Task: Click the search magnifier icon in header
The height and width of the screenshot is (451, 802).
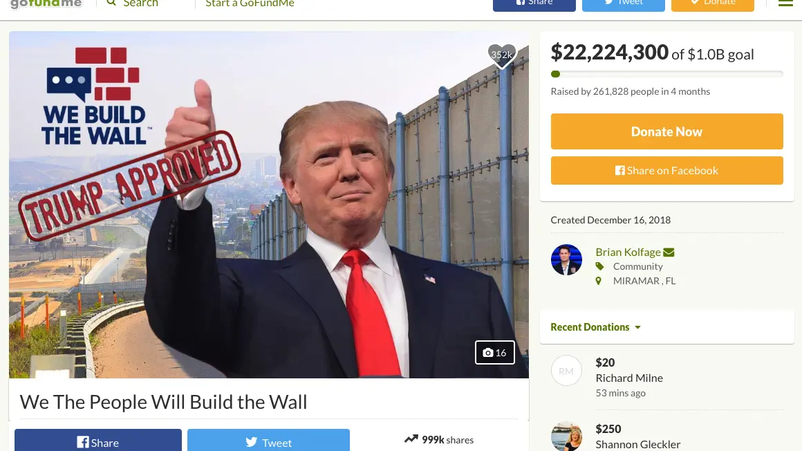Action: (x=111, y=3)
